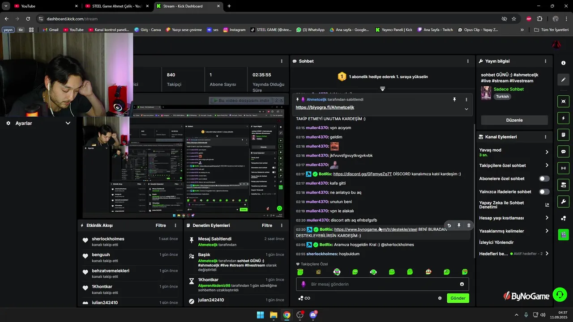573x322 pixels.
Task: Show more bookmarks overflow arrow
Action: tap(522, 30)
